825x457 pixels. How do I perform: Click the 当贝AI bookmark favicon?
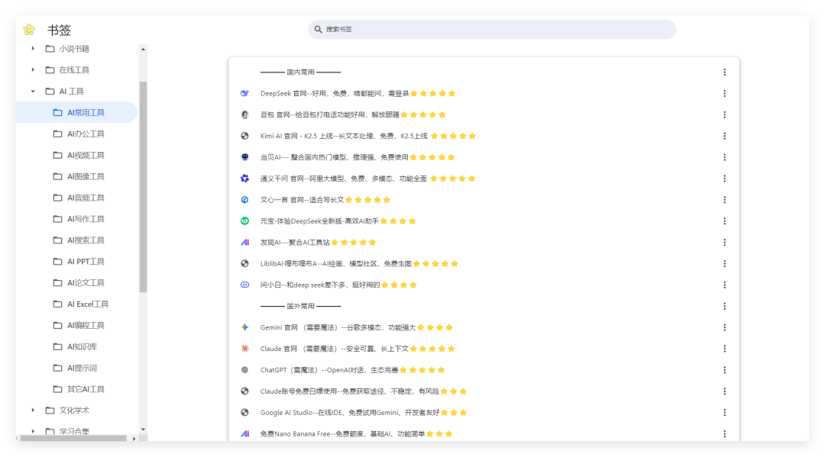coord(244,157)
